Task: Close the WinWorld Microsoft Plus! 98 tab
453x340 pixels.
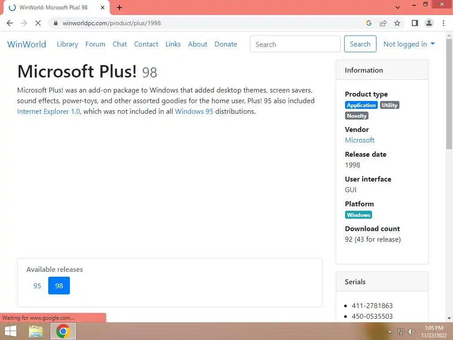Action: tap(103, 8)
